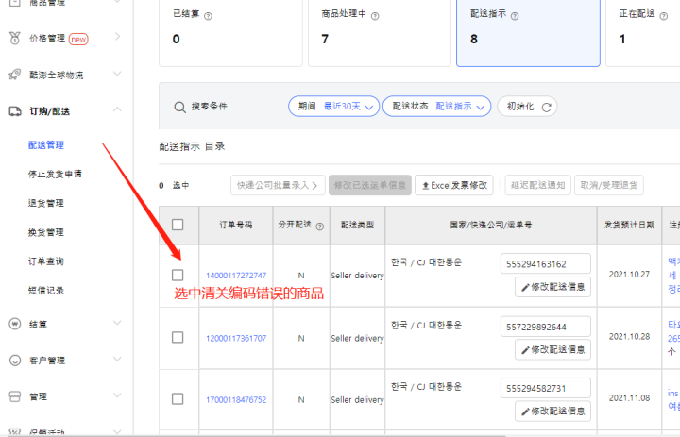Open order link 14000117272747
The image size is (680, 437).
click(x=236, y=276)
